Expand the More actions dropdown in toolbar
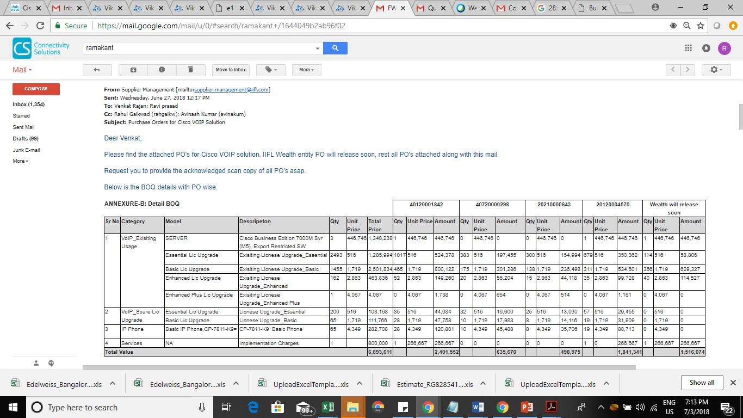743x418 pixels. (307, 70)
